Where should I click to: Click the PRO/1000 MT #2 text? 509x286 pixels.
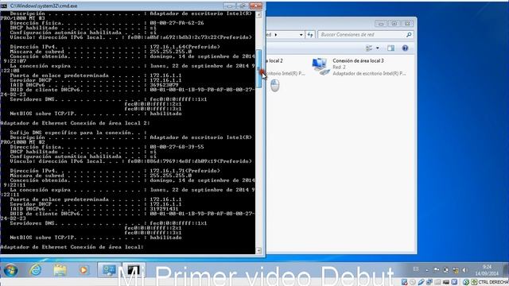point(23,142)
